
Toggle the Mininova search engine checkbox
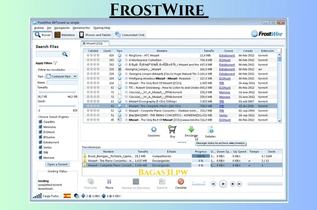40,127
